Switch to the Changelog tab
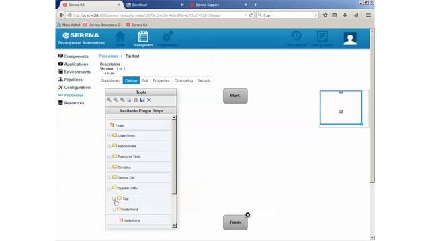Image resolution: width=430 pixels, height=241 pixels. (x=183, y=80)
